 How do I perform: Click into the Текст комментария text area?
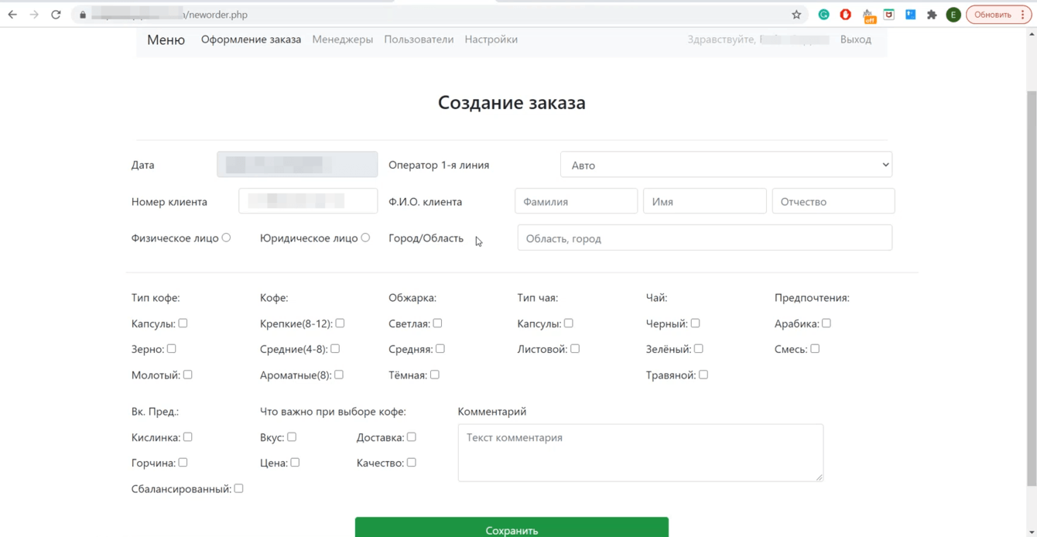(640, 453)
